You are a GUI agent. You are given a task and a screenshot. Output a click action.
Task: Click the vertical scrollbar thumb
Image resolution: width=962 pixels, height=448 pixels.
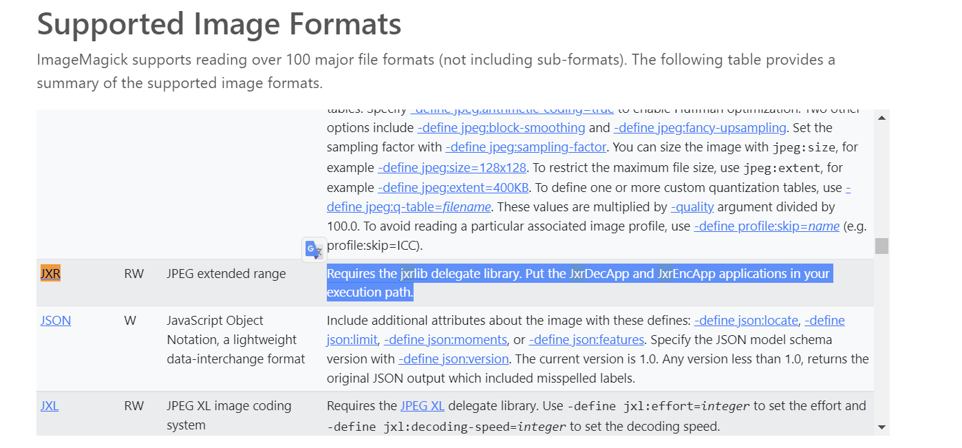click(x=881, y=244)
